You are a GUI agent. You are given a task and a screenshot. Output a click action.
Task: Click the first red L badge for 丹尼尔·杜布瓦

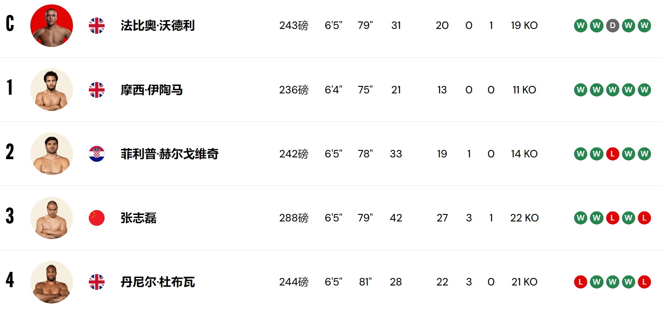pos(581,282)
